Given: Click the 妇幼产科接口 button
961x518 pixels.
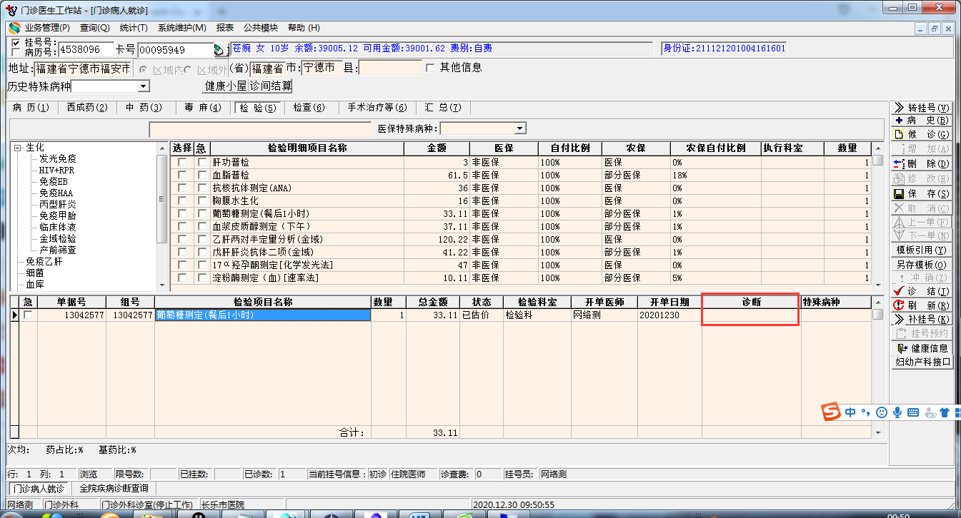Looking at the screenshot, I should [x=922, y=362].
